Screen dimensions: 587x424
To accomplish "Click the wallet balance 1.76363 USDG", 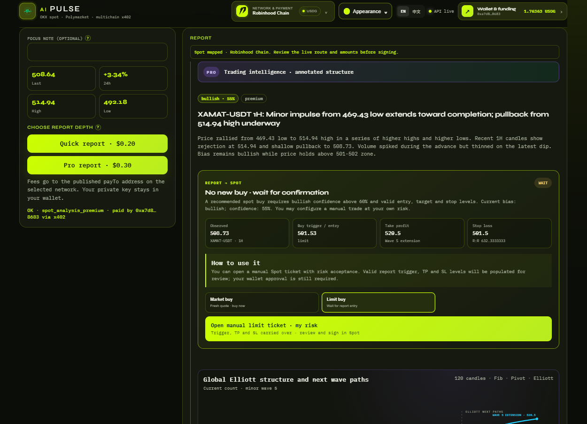I will click(540, 11).
